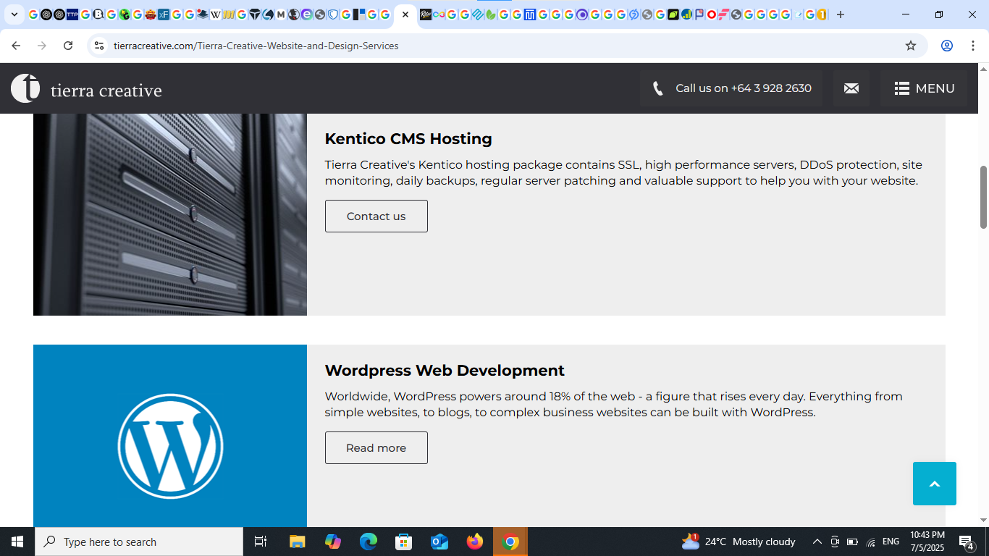Click Contact us under Kentico CMS Hosting
This screenshot has width=989, height=556.
376,216
